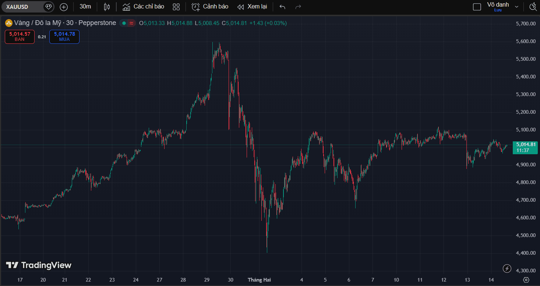Image resolution: width=540 pixels, height=286 pixels.
Task: Click the redo arrow
Action: [x=298, y=7]
